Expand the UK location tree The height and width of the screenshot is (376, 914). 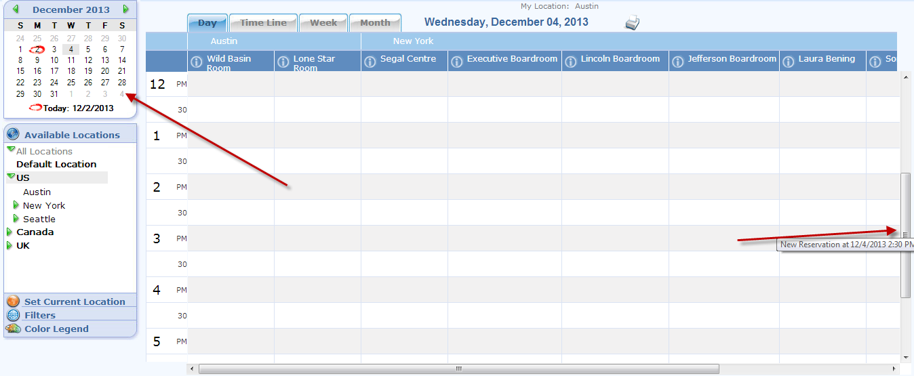coord(9,246)
